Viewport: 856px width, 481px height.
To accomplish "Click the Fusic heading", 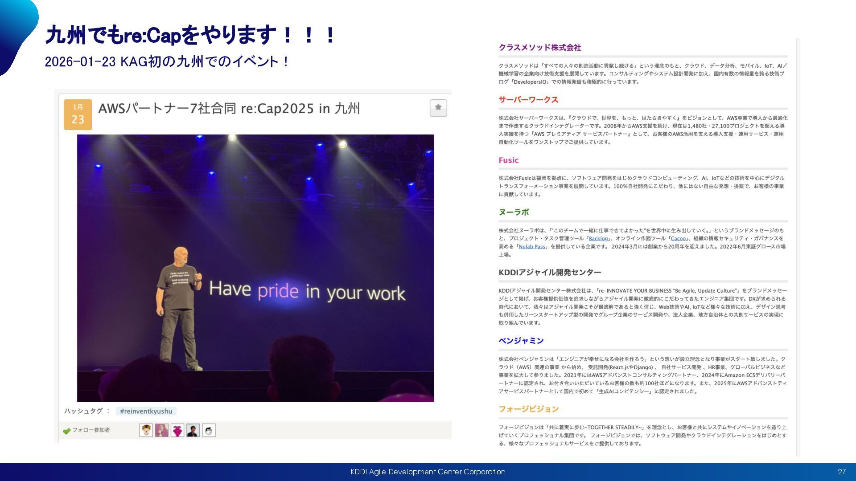I will pos(508,160).
